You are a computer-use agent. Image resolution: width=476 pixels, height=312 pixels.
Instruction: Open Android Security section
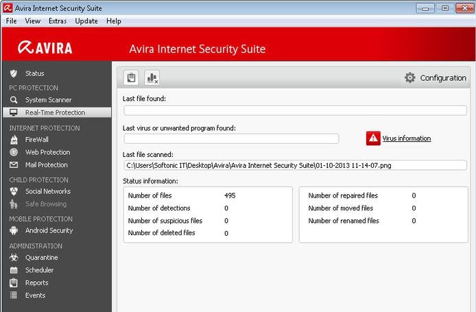click(x=49, y=230)
